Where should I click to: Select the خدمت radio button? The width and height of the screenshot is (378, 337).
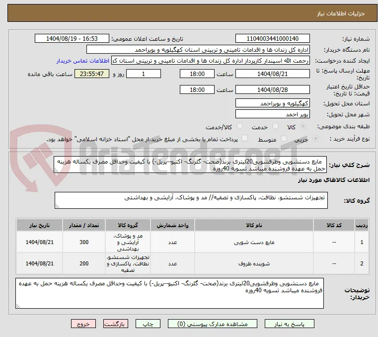(x=275, y=126)
